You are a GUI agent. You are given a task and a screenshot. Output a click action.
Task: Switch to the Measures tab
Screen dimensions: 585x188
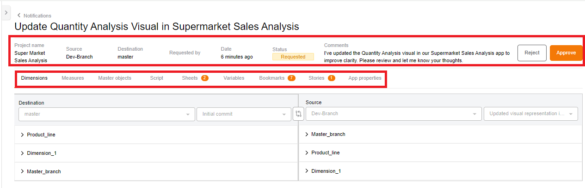click(x=73, y=78)
